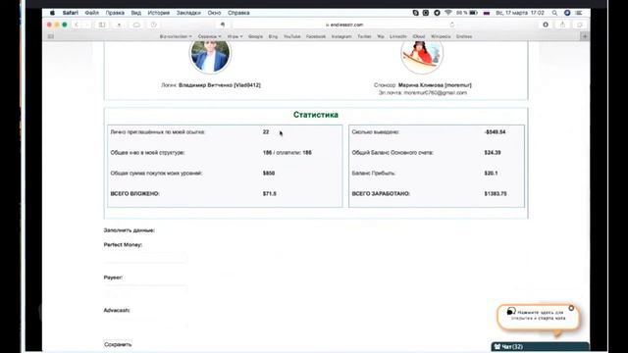Open the downloads icon in Safari toolbar
Viewport: 628px width, 353px height.
point(546,25)
